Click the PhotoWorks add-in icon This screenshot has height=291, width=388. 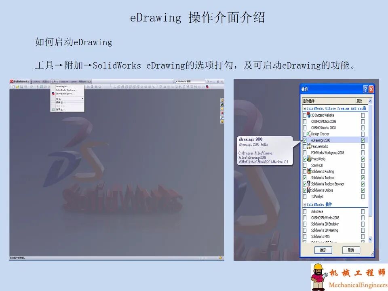[x=308, y=159]
